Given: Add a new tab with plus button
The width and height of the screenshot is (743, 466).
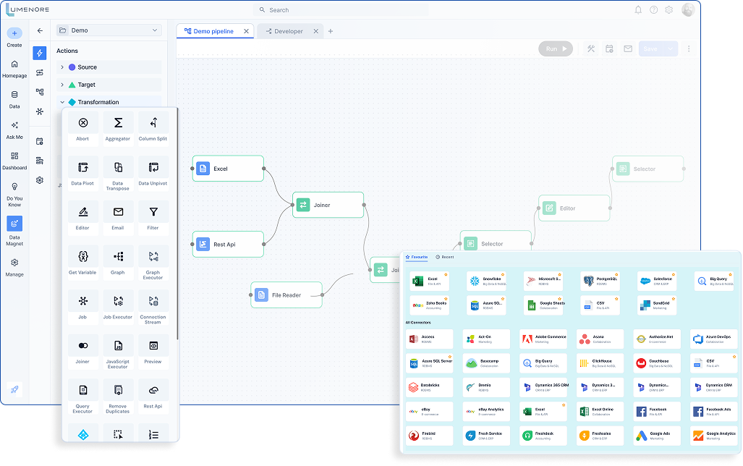Looking at the screenshot, I should (331, 31).
